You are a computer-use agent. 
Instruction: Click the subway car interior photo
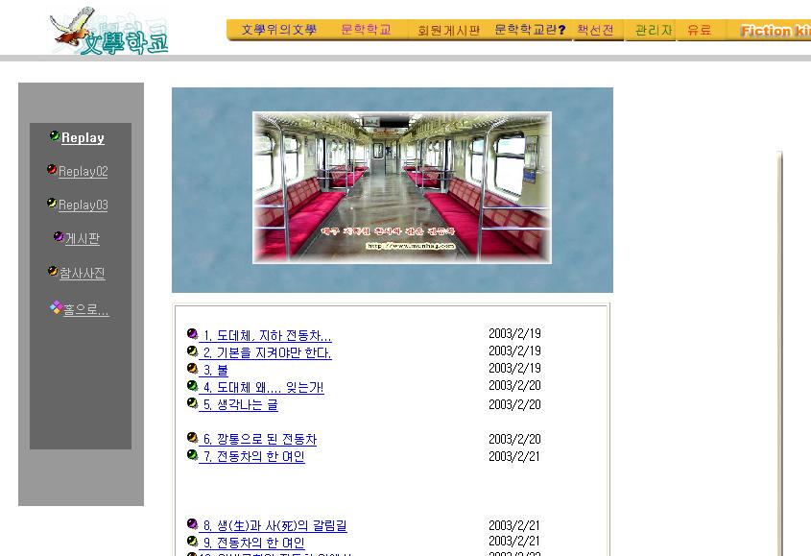pos(401,187)
